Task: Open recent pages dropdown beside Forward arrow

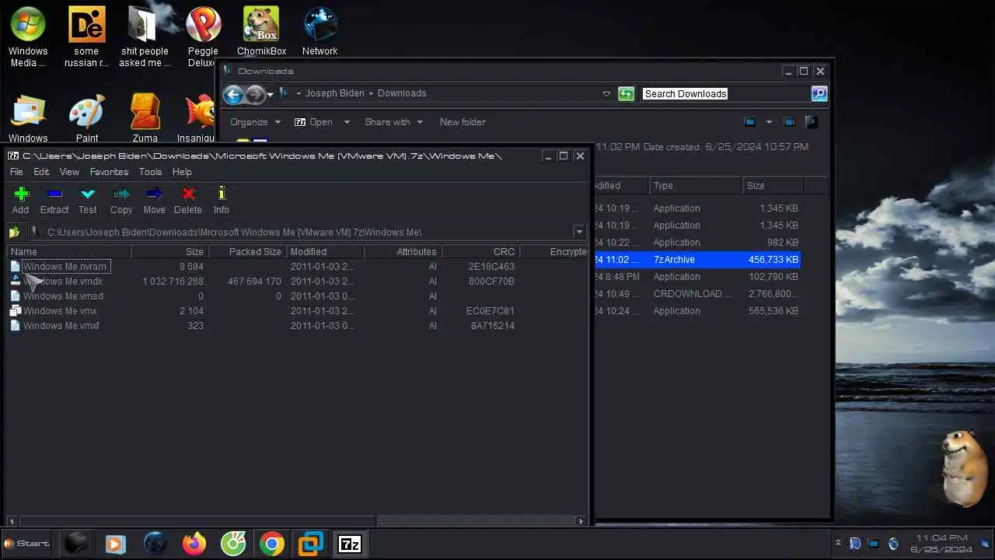Action: [270, 94]
